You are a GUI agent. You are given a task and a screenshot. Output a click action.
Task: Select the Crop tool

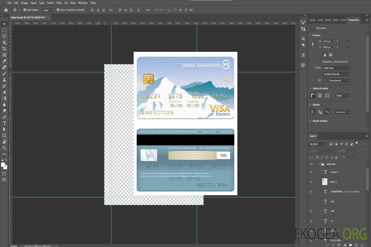(4, 49)
